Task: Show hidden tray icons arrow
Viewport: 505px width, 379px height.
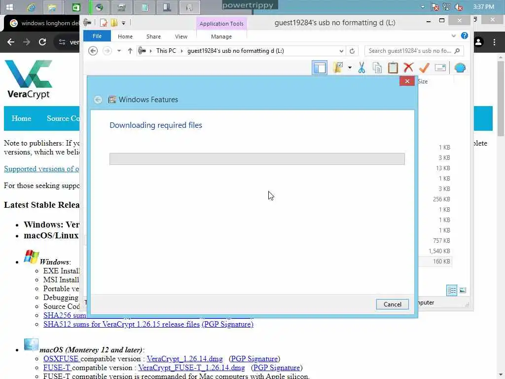Action: point(423,6)
